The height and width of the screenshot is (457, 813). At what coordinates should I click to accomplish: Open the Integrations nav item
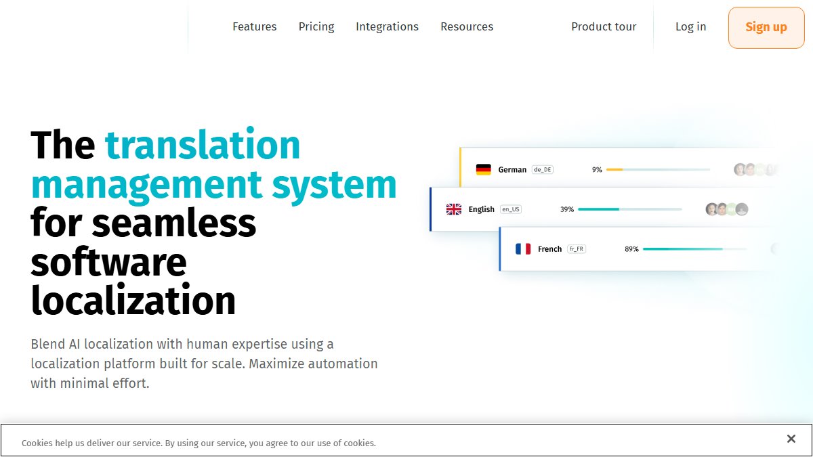(387, 27)
